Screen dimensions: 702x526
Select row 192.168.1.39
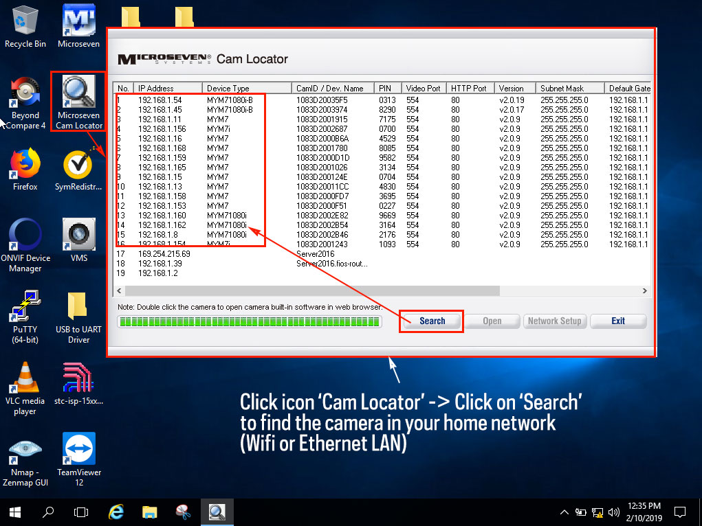(382, 264)
